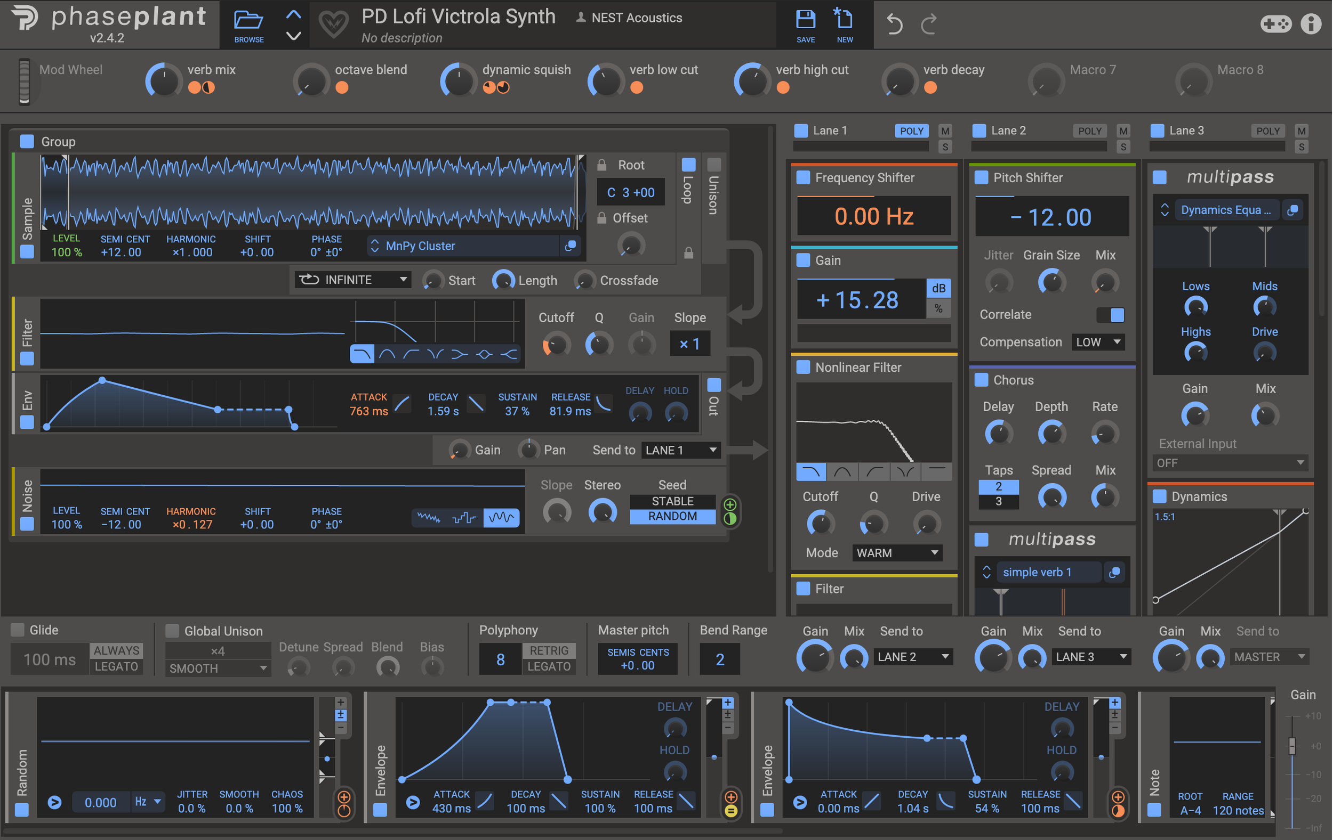
Task: Select the notch filter shape icon
Action: tap(435, 354)
